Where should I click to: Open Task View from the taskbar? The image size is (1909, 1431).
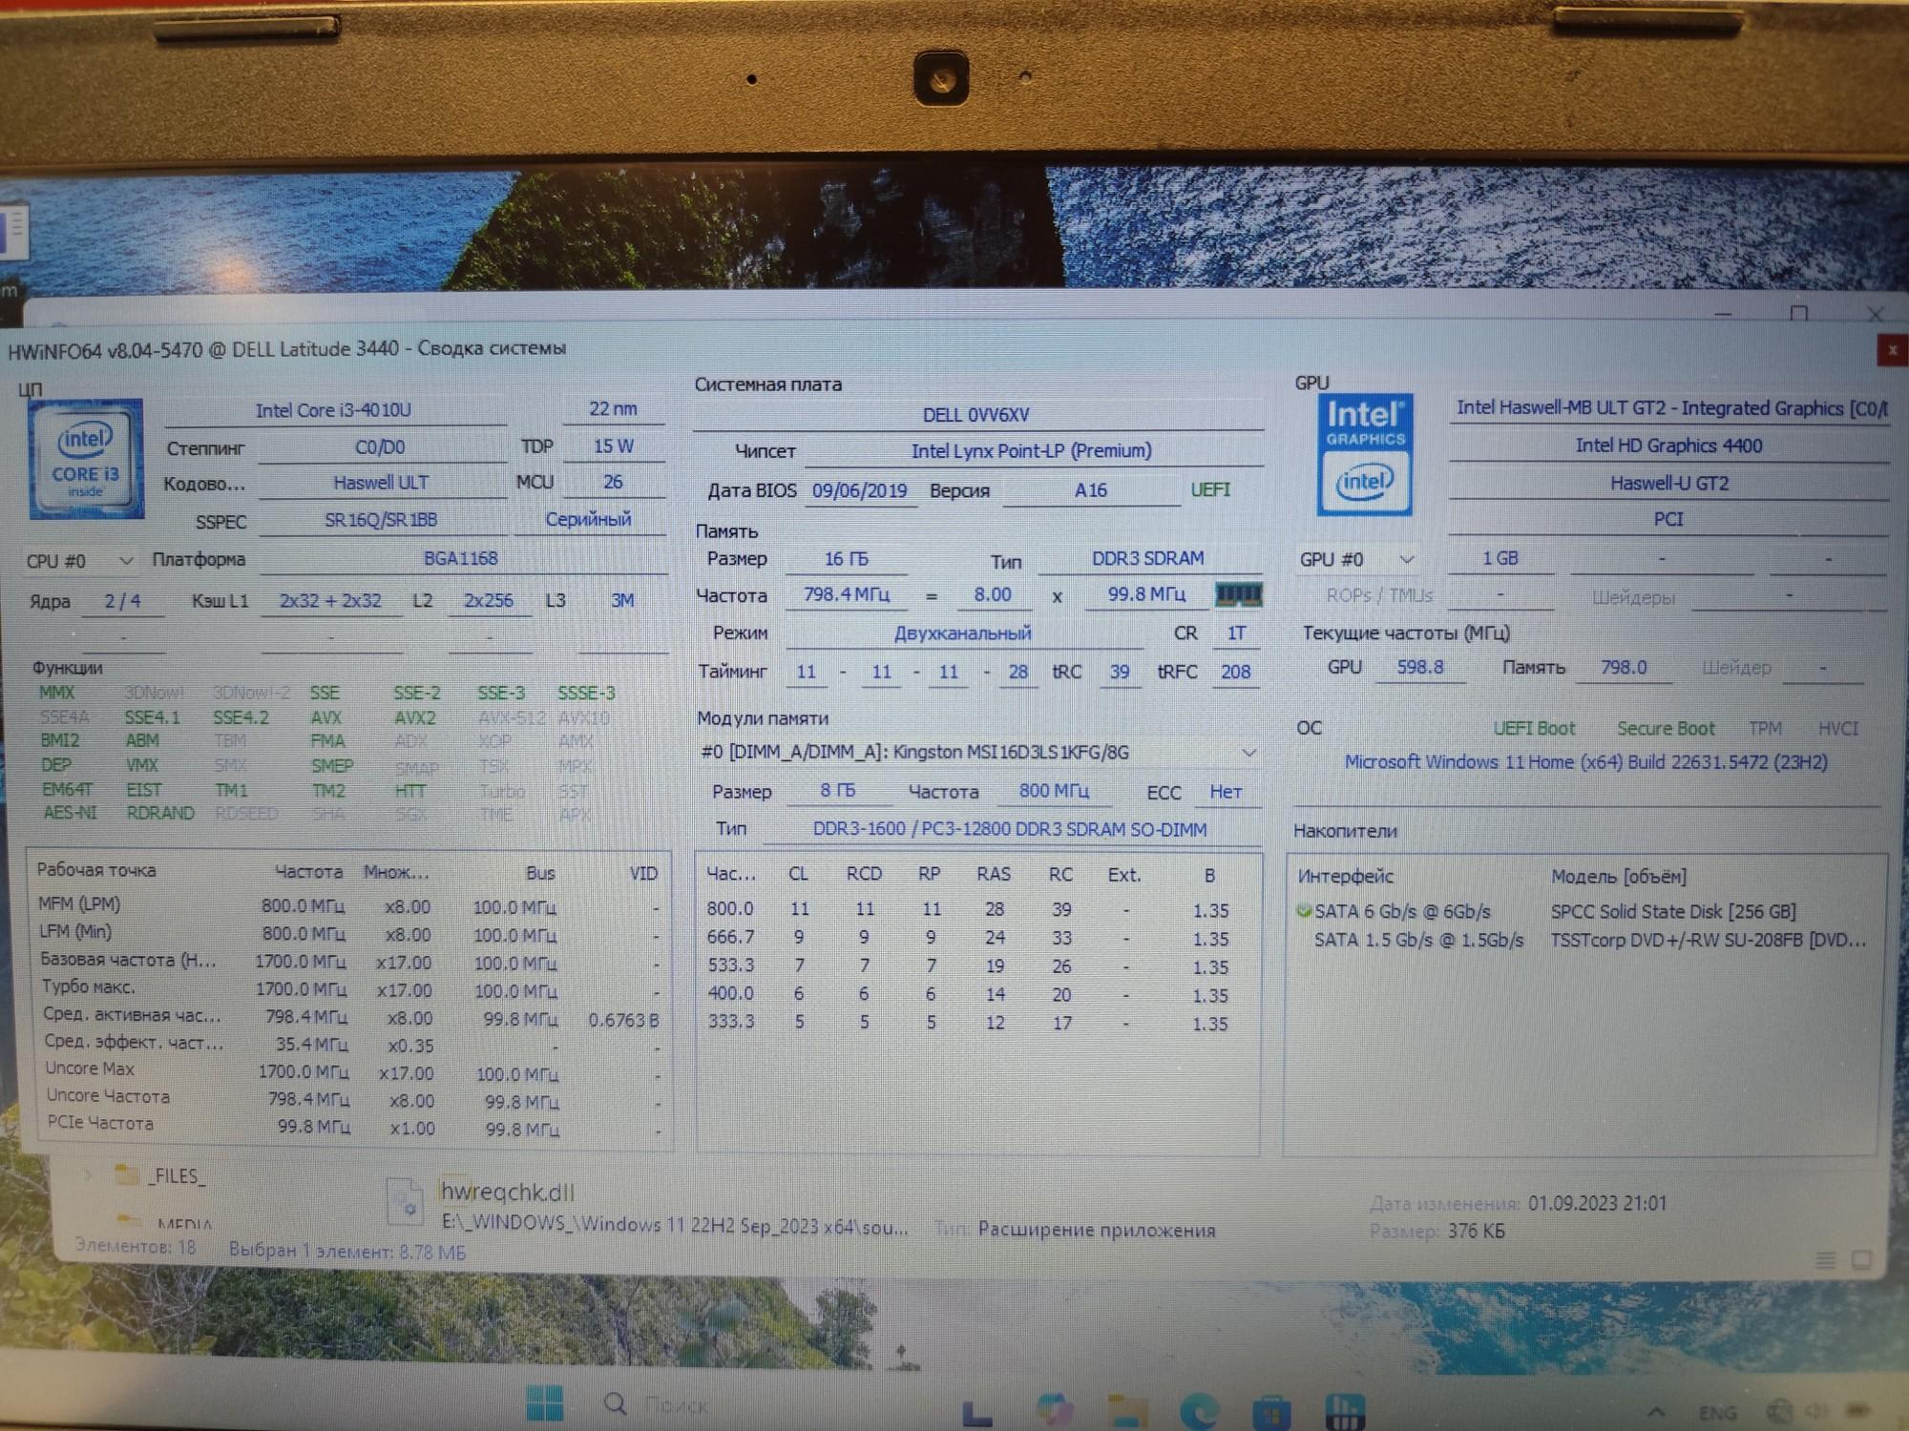976,1412
